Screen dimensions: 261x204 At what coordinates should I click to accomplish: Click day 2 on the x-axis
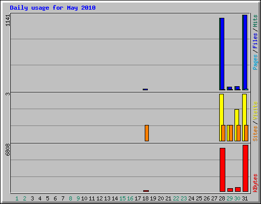pos(24,198)
